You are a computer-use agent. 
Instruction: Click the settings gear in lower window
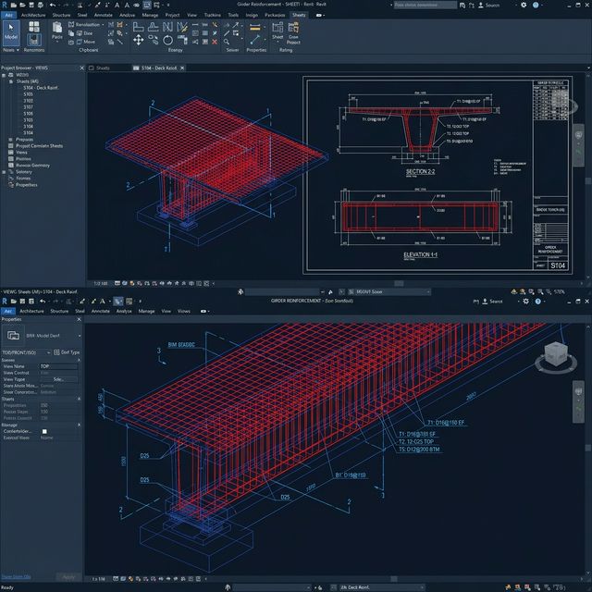coord(525,302)
